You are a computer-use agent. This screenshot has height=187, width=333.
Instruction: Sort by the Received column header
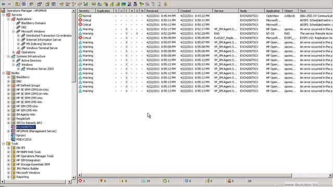pos(162,11)
